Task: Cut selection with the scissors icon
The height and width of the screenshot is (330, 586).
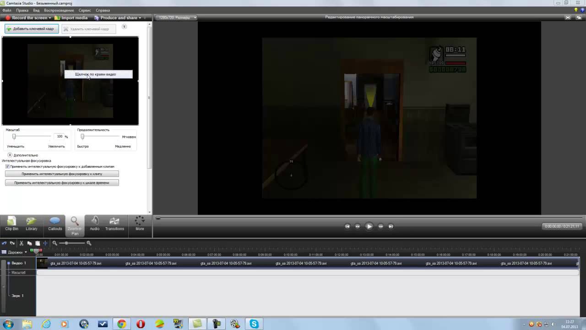Action: (x=21, y=243)
